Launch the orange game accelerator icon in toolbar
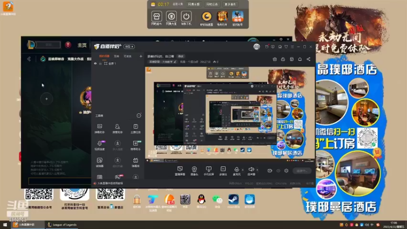 click(207, 18)
